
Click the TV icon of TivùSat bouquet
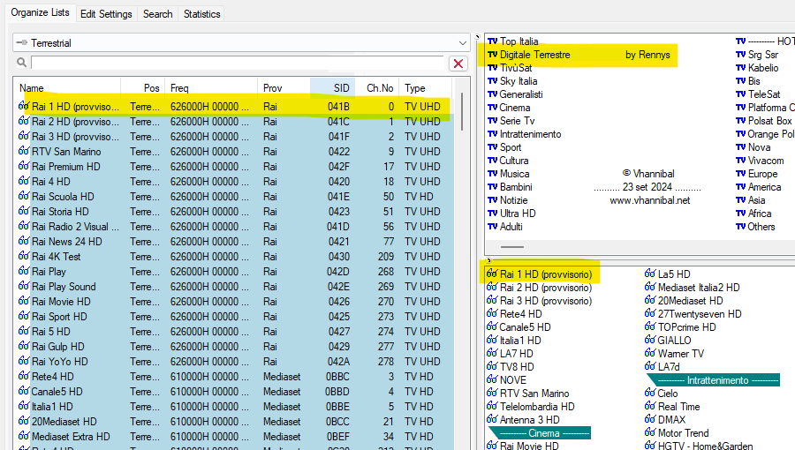(x=492, y=68)
